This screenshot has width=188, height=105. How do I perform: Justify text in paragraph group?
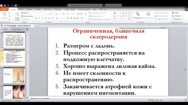pyautogui.click(x=78, y=18)
